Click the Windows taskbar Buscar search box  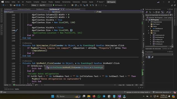(68, 96)
